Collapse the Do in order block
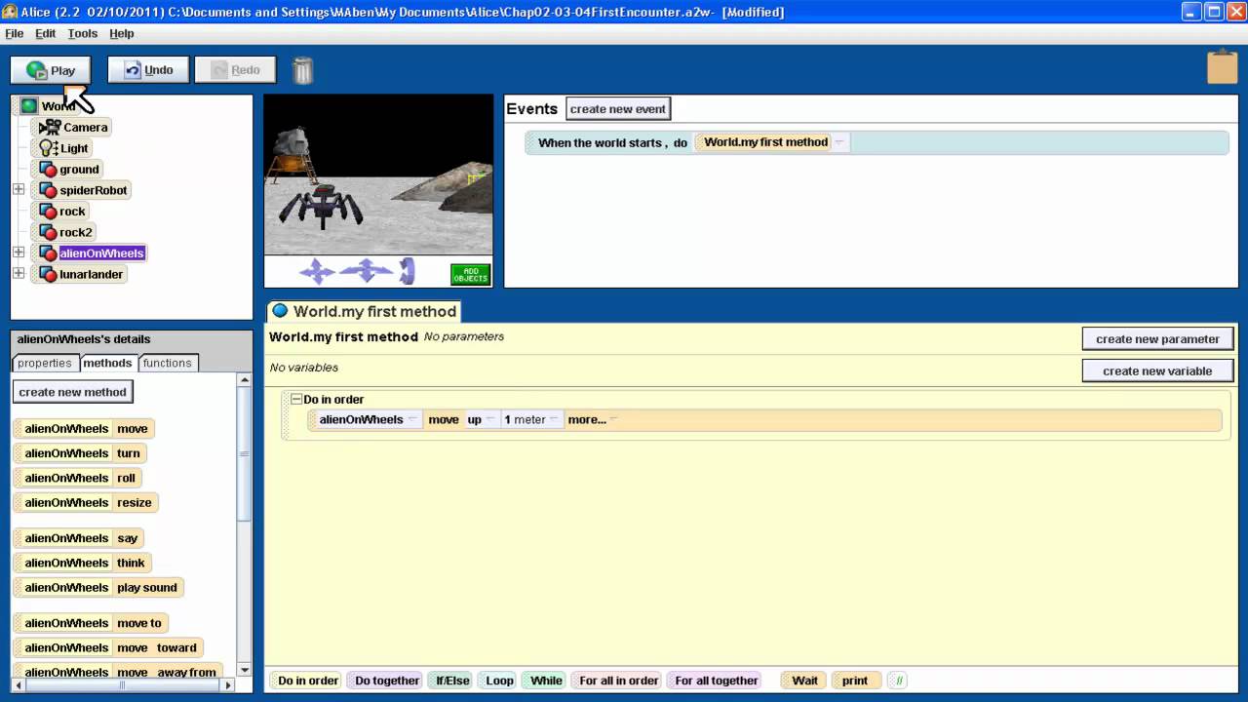The width and height of the screenshot is (1248, 702). pos(295,399)
